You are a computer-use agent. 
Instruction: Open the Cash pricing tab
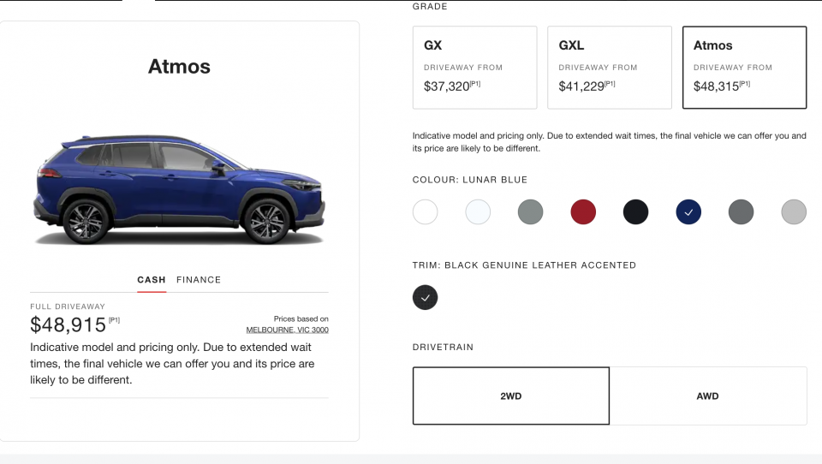click(x=152, y=280)
